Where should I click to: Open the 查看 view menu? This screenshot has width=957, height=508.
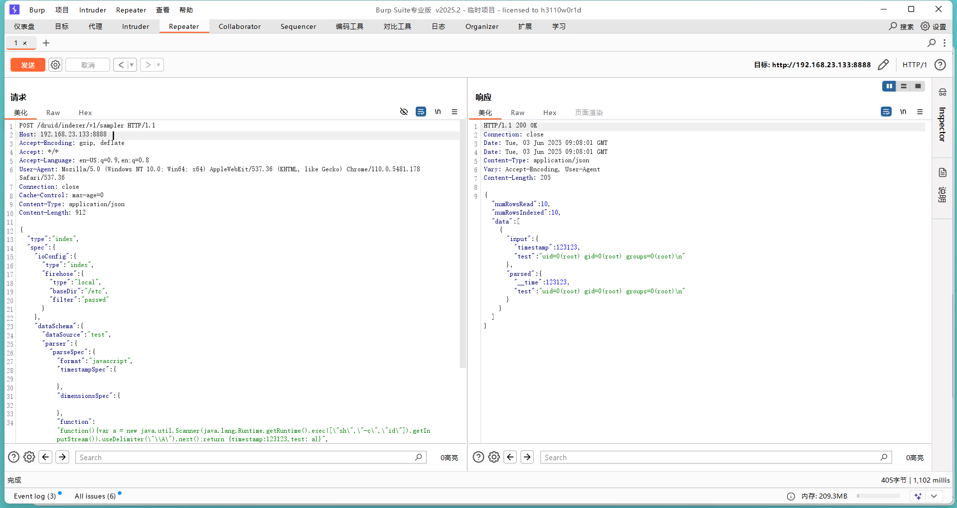click(162, 10)
